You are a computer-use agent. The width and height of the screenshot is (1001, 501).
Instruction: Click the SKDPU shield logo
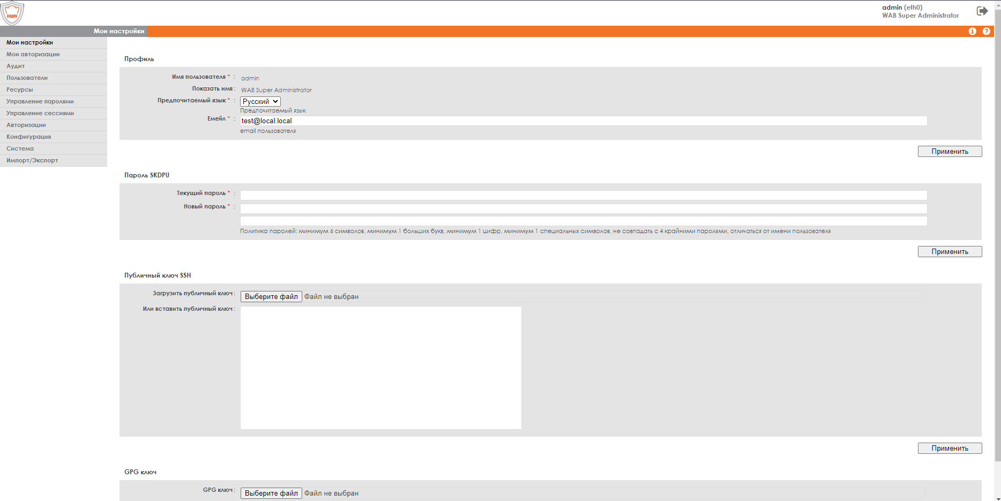12,13
